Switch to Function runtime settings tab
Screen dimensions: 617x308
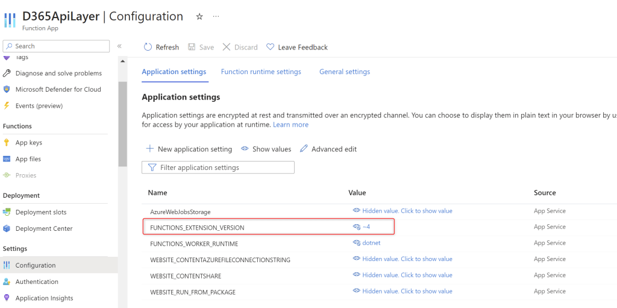coord(261,72)
